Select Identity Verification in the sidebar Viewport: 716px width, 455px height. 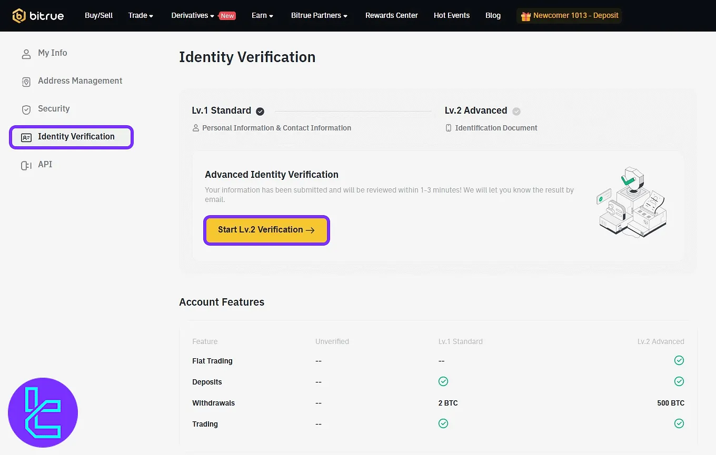pyautogui.click(x=71, y=137)
